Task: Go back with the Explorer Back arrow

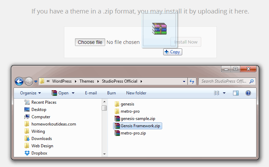Action: (19, 81)
